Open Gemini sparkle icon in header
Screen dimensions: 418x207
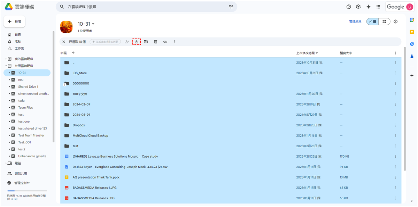368,7
